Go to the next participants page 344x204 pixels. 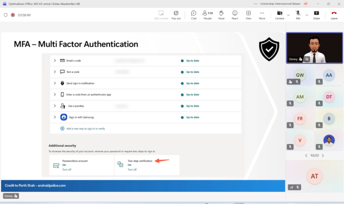tap(323, 155)
